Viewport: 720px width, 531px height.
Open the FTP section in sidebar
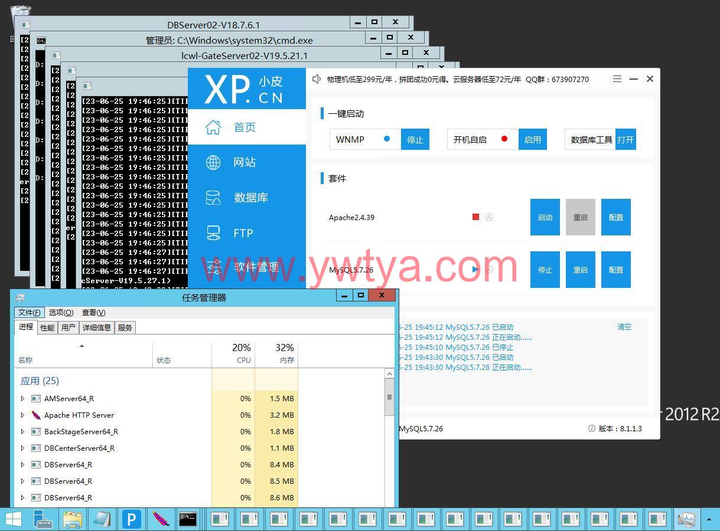(x=246, y=233)
